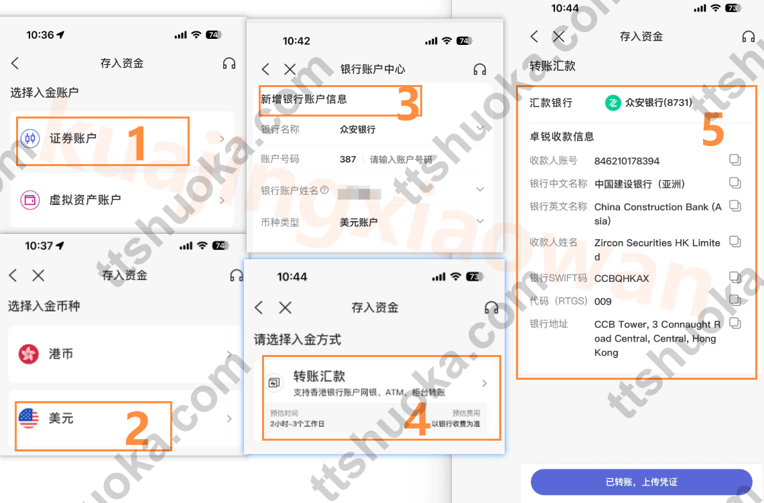Open chevron on 虚拟资产账户 row
Viewport: 764px width, 503px height.
222,200
